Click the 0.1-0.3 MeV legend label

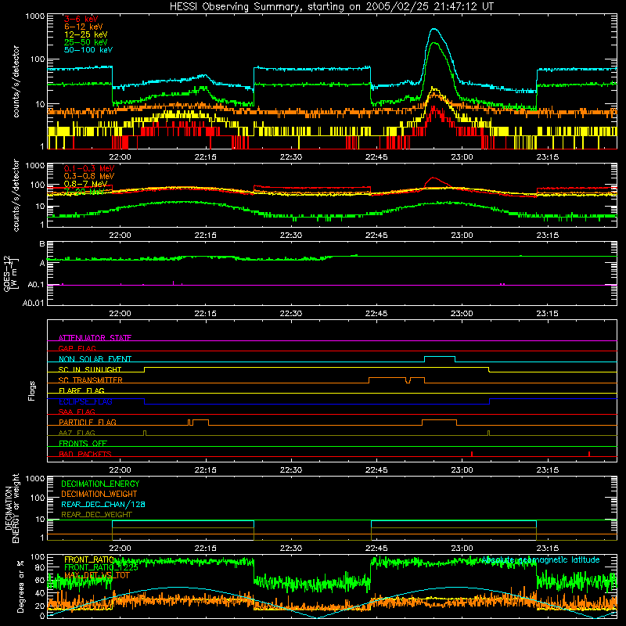[89, 168]
